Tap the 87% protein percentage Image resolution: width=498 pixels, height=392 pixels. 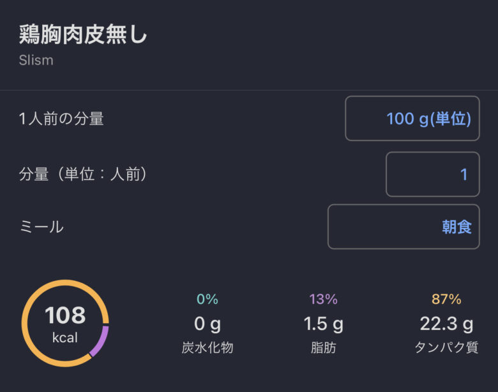point(446,299)
